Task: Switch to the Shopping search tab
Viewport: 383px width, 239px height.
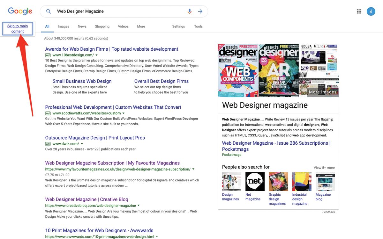Action: pyautogui.click(x=102, y=26)
